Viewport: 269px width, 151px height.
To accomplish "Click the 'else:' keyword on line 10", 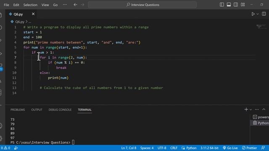I will [x=45, y=73].
